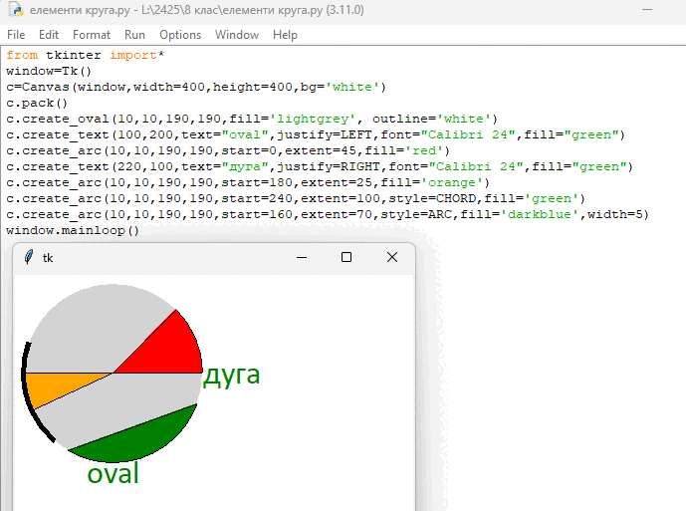Maximize the tk window
This screenshot has width=686, height=511.
[346, 257]
